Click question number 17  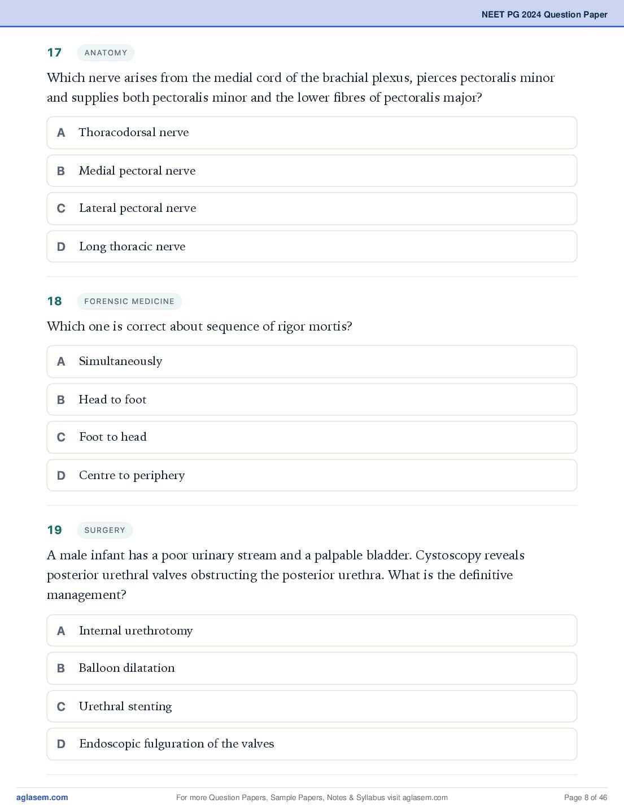(54, 53)
